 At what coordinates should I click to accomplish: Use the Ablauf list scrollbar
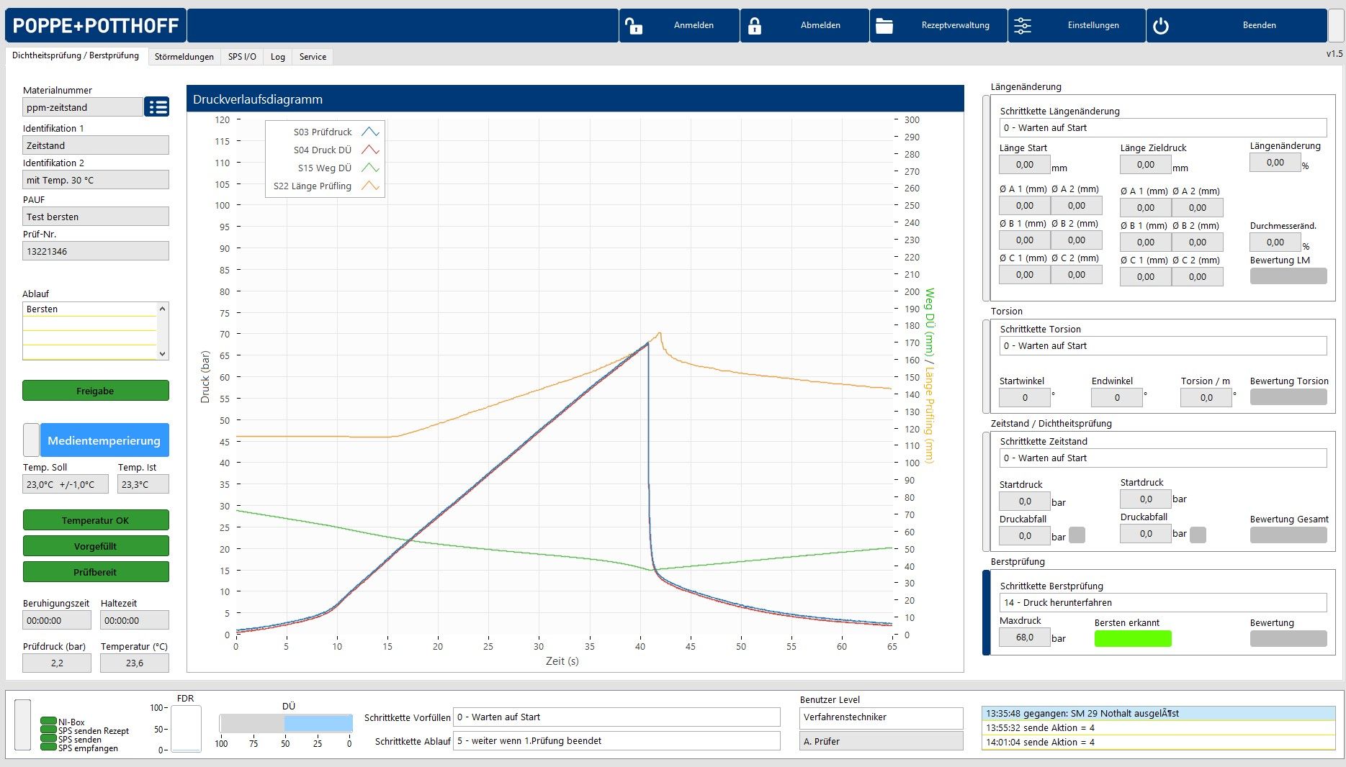[x=163, y=331]
